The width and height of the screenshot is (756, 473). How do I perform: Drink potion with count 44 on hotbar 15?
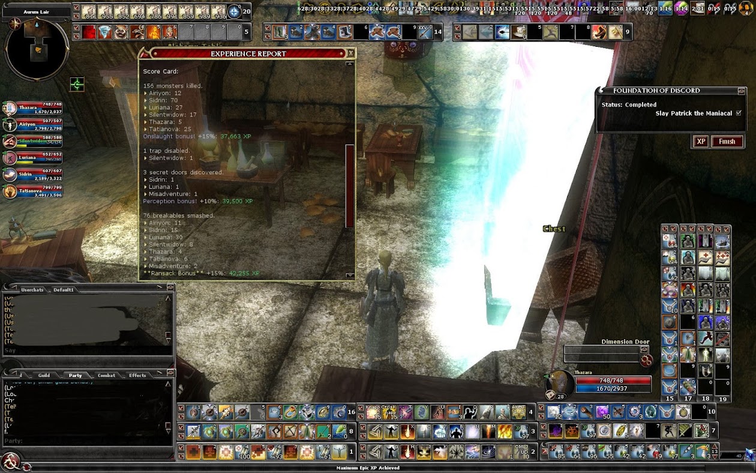670,241
